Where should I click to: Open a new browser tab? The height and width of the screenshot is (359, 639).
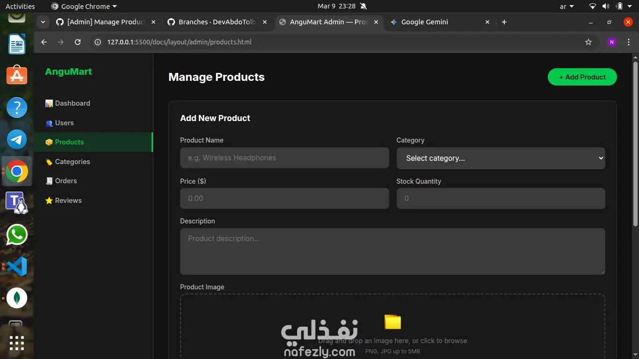coord(504,22)
